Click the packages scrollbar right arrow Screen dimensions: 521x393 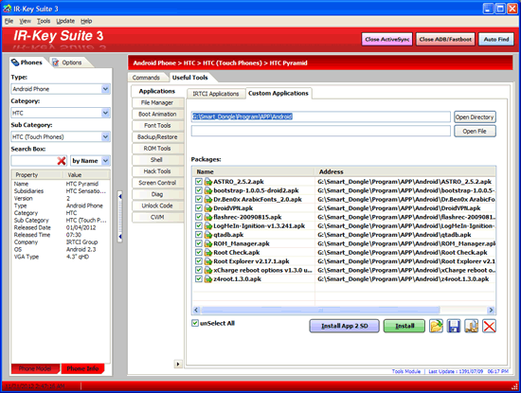491,311
